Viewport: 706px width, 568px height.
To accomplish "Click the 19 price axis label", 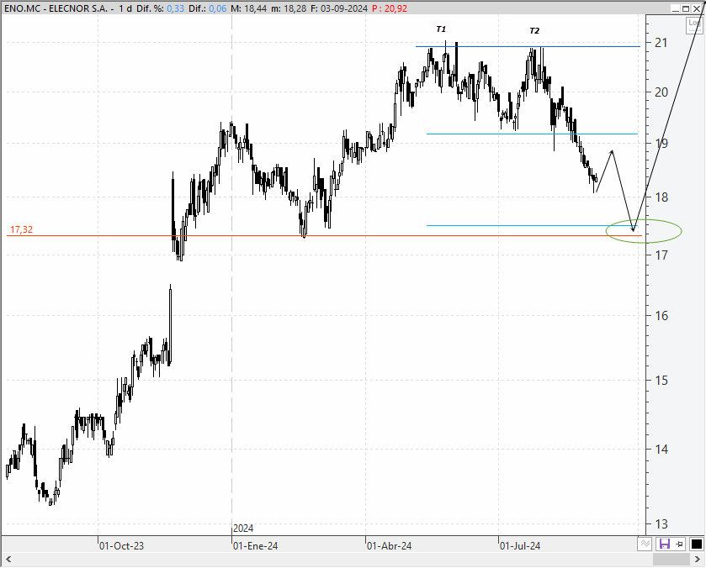I will pos(661,144).
